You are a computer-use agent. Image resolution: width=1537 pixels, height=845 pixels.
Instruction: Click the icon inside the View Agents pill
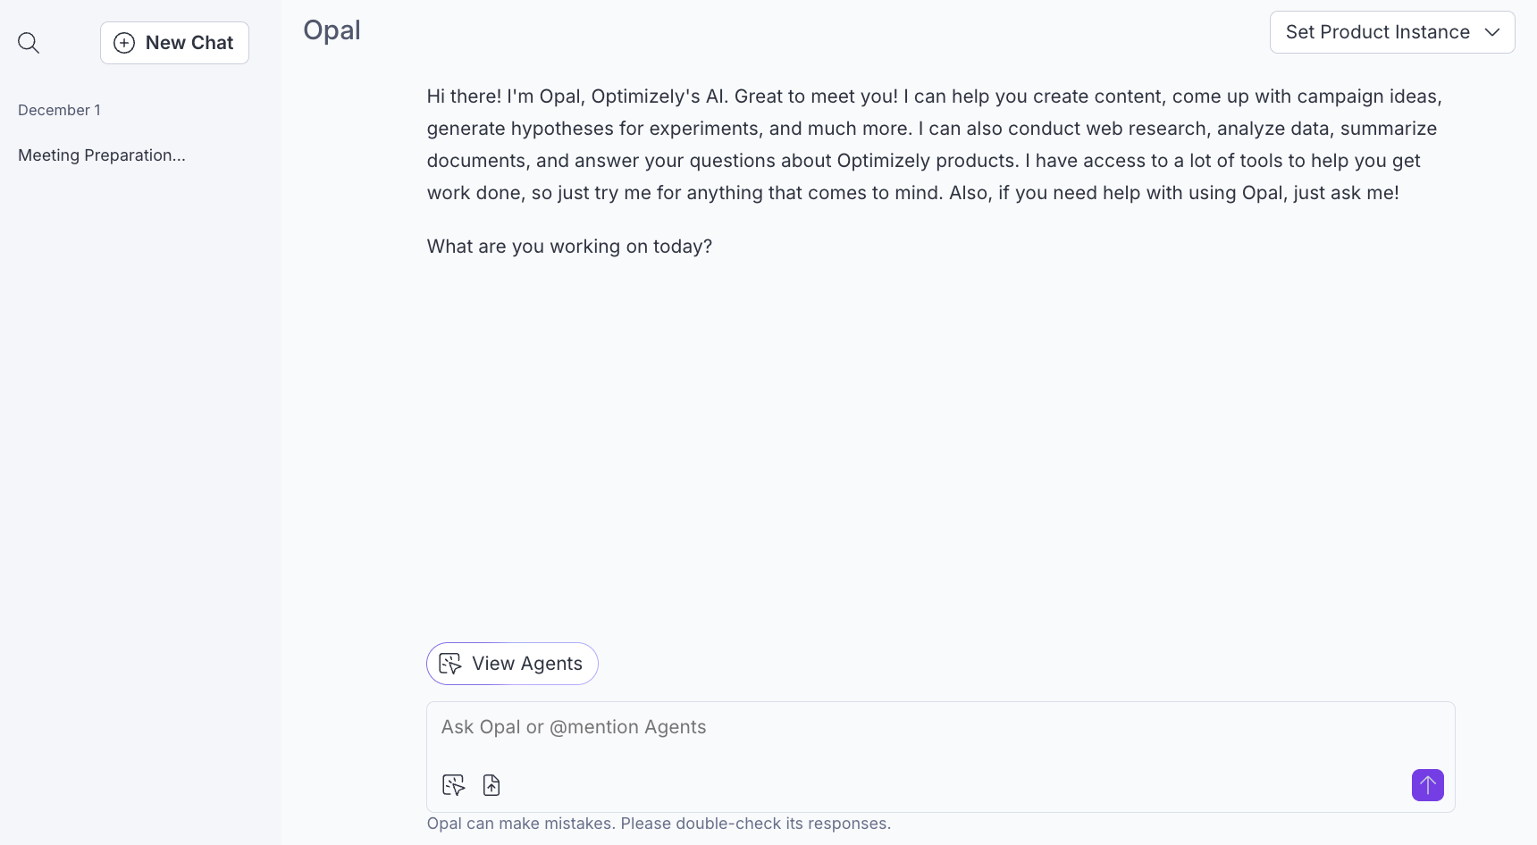(x=450, y=664)
